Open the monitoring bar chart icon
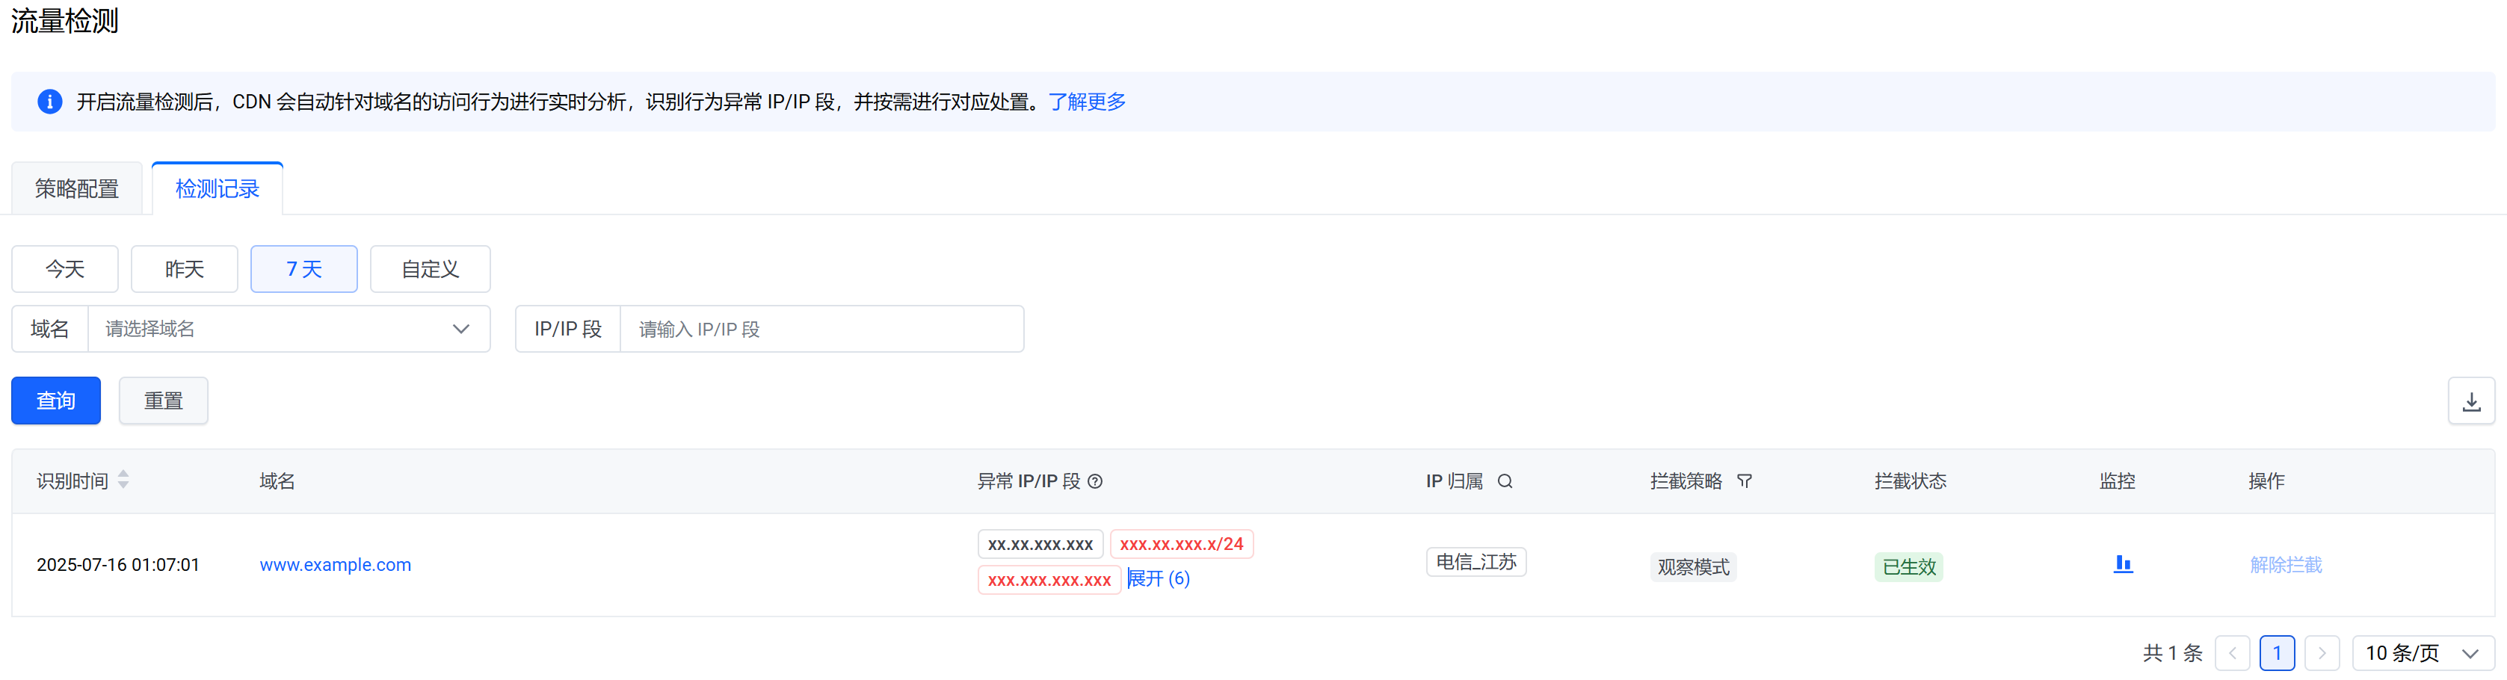Viewport: 2507px width, 680px height. 2123,564
